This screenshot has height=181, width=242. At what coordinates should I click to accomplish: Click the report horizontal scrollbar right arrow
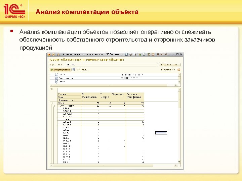[x=176, y=165]
